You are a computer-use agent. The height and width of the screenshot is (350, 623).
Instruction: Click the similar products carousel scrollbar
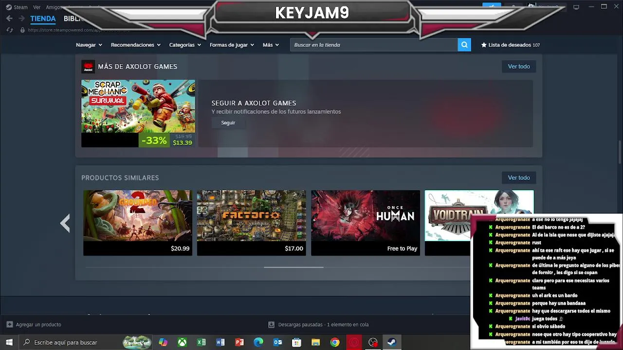pos(293,267)
